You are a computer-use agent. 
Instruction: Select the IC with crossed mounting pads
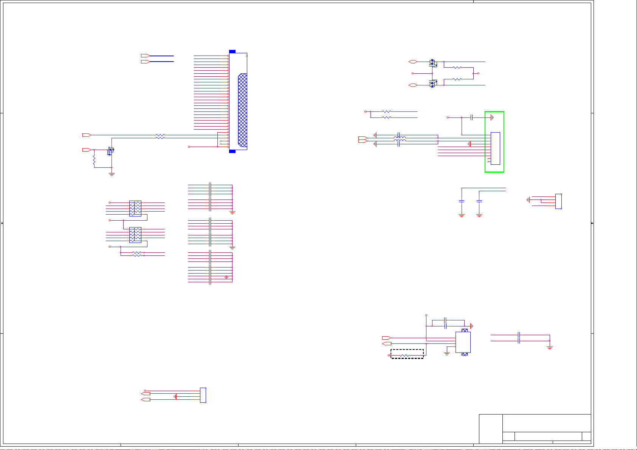(x=463, y=342)
